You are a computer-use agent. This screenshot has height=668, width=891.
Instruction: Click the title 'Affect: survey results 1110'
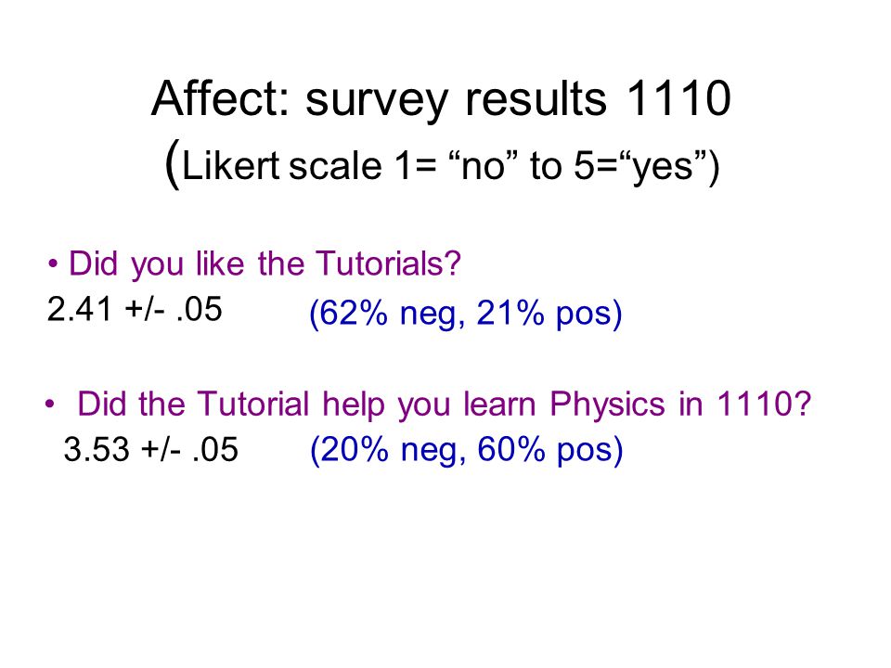(441, 99)
